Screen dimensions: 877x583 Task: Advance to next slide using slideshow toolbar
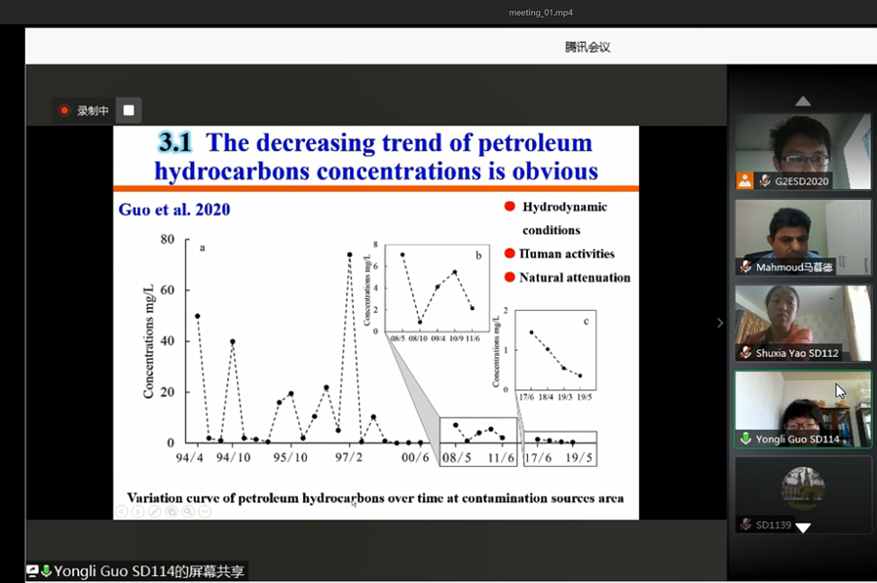pyautogui.click(x=138, y=512)
